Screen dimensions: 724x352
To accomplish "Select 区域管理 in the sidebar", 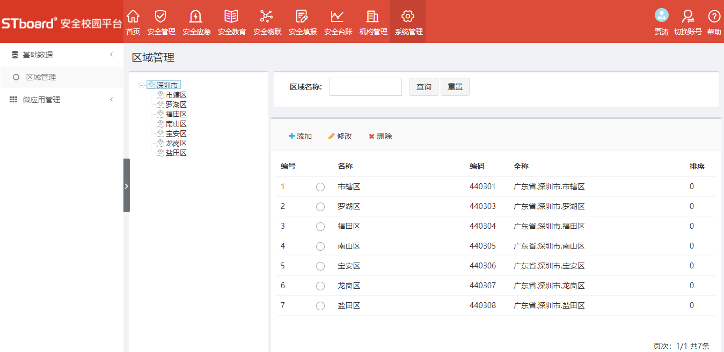I will coord(62,77).
